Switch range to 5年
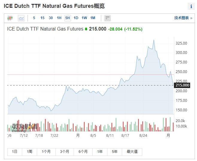 tap(115, 152)
